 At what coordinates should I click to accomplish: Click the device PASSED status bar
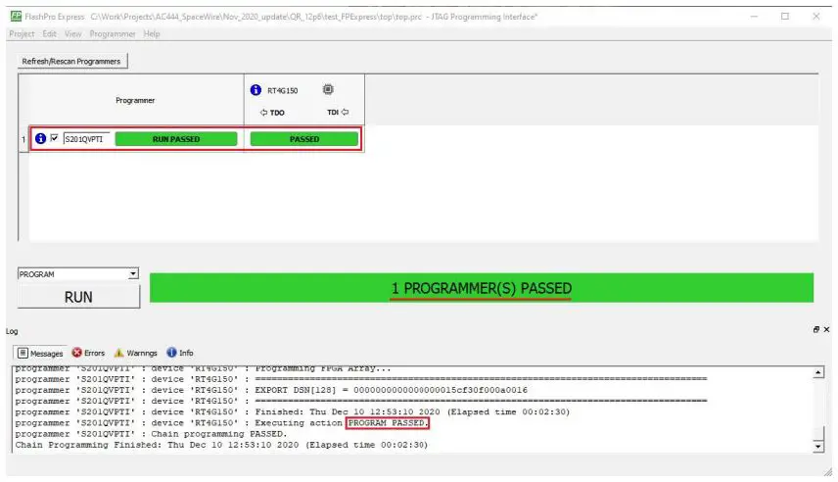click(x=304, y=139)
